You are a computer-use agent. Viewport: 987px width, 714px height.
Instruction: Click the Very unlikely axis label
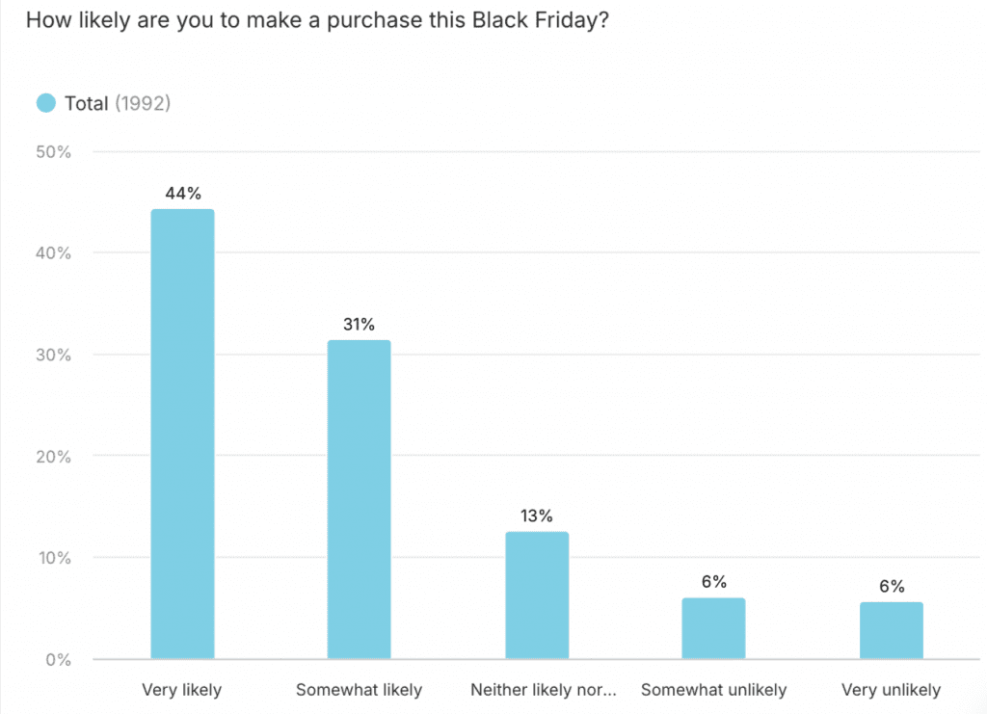point(891,690)
